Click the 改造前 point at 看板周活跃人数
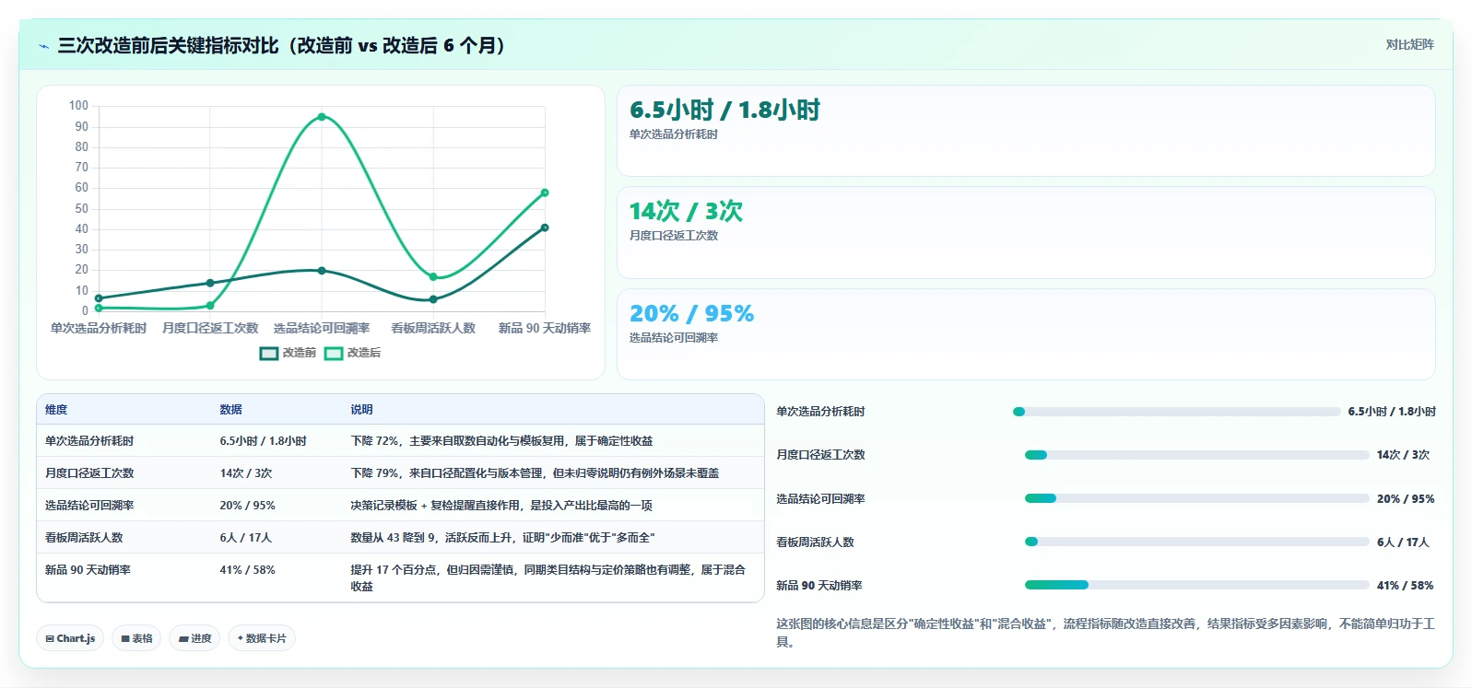Screen dimensions: 1472x688 click(x=433, y=299)
